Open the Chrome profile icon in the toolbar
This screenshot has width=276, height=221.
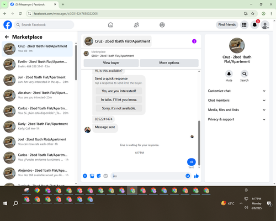pyautogui.click(x=263, y=13)
